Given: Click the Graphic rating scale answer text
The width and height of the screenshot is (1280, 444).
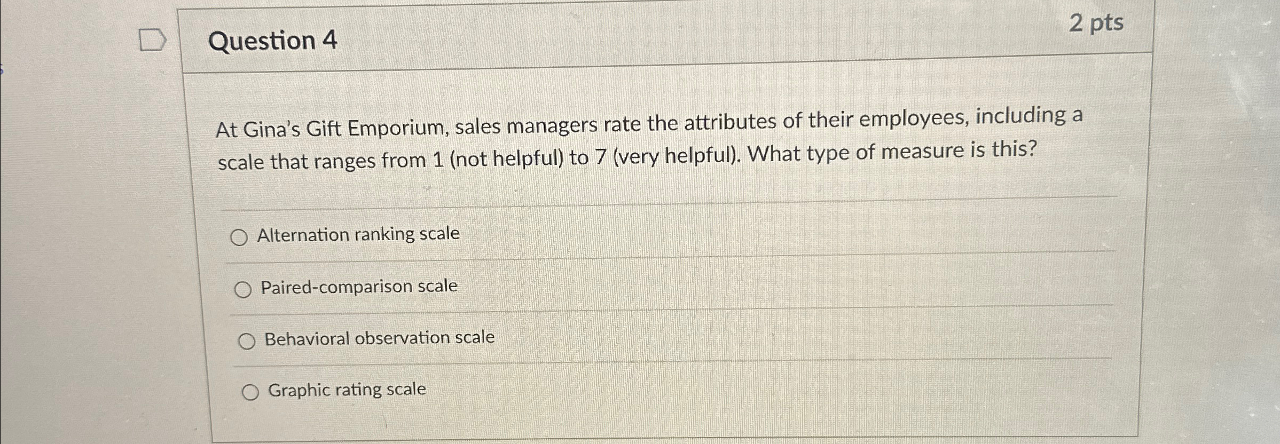Looking at the screenshot, I should pos(346,389).
